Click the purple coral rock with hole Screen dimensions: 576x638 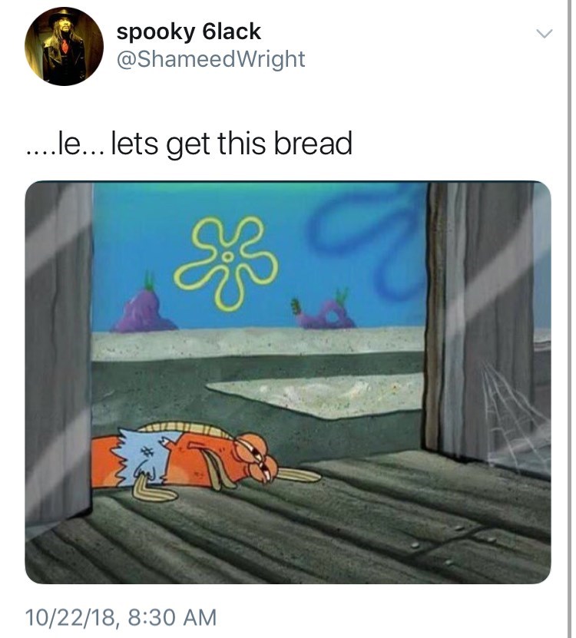tap(323, 312)
